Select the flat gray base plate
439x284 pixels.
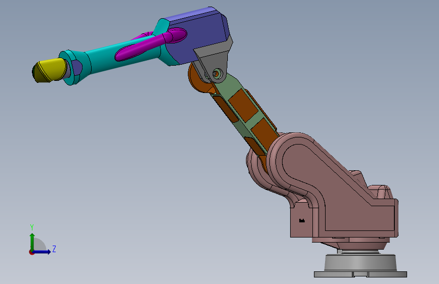coord(361,274)
